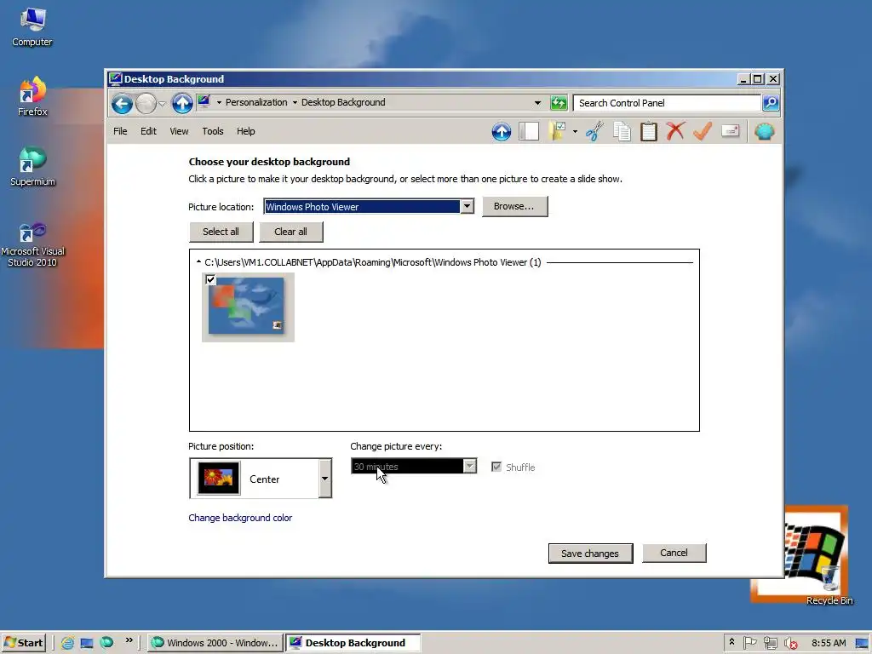The image size is (872, 654).
Task: Open the recent pages arrow beside Forward
Action: pyautogui.click(x=163, y=103)
